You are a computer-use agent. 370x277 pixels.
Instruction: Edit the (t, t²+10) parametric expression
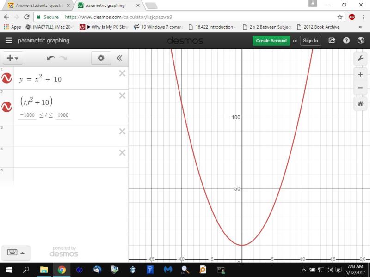(37, 101)
